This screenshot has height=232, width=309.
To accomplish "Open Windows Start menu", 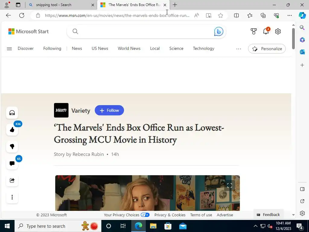I will pyautogui.click(x=7, y=226).
